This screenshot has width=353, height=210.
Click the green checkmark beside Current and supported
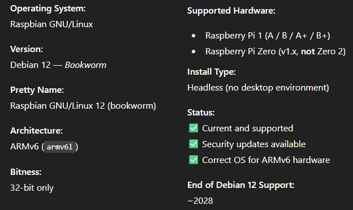193,128
